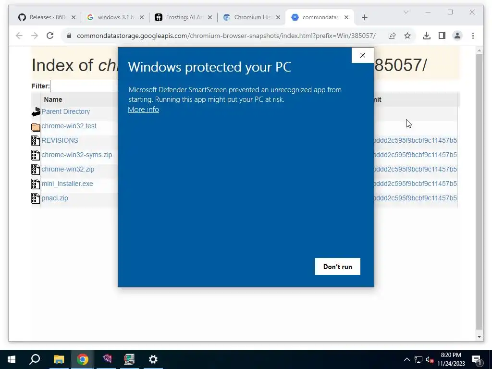Bookmark this page with the star icon

point(407,36)
